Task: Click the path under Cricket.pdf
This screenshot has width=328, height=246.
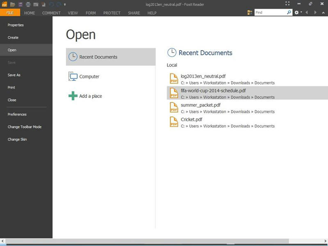Action: pos(228,126)
